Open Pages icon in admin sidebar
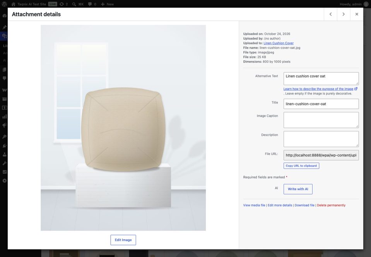 pyautogui.click(x=4, y=69)
